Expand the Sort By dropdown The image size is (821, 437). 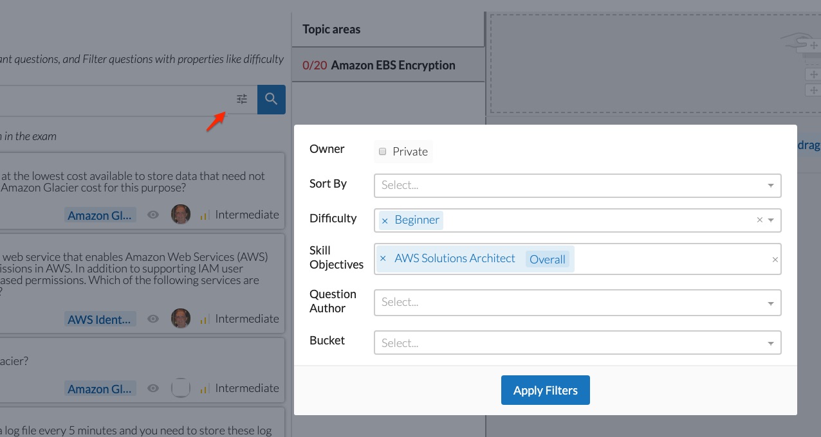pos(578,185)
